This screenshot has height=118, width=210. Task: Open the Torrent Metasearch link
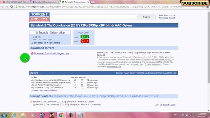(153, 64)
